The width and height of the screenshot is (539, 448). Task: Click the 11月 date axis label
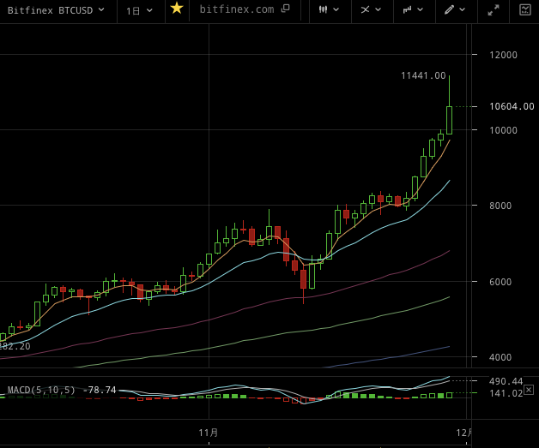(209, 433)
